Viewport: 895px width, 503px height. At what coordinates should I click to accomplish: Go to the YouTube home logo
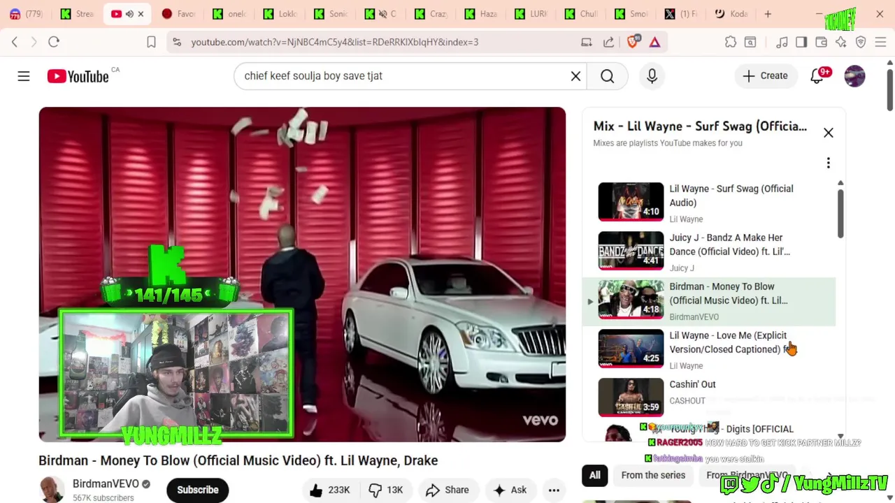tap(78, 76)
